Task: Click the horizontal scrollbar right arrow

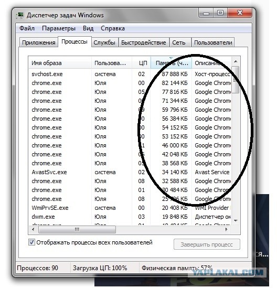Action: [x=227, y=229]
